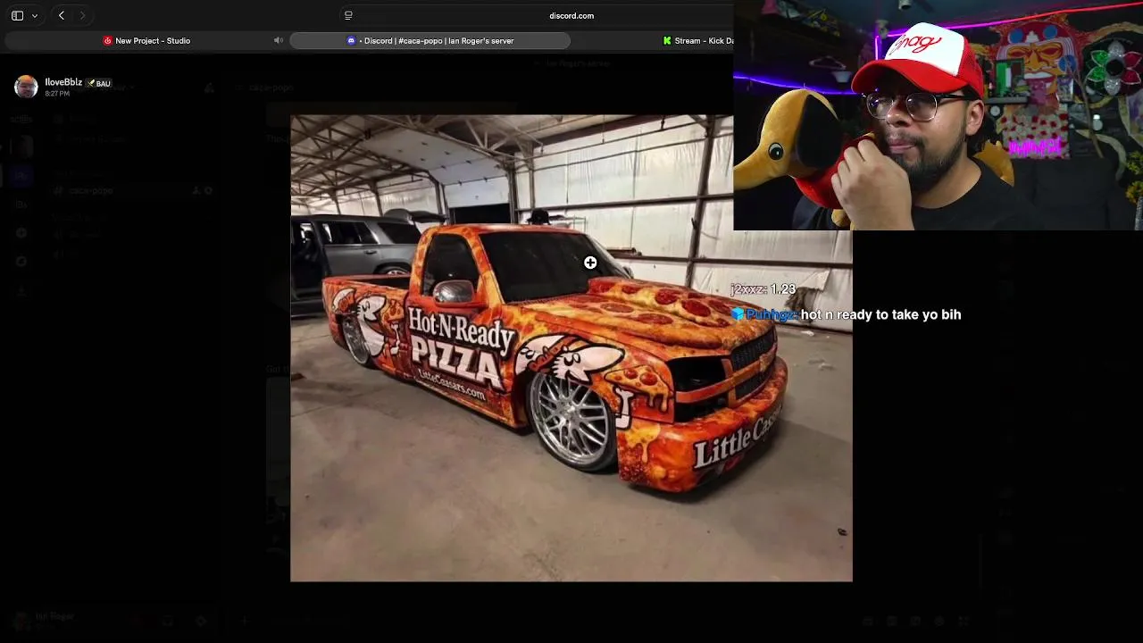Screen dimensions: 1143x643
Task: Switch to the New Project - Studio tab
Action: click(146, 40)
